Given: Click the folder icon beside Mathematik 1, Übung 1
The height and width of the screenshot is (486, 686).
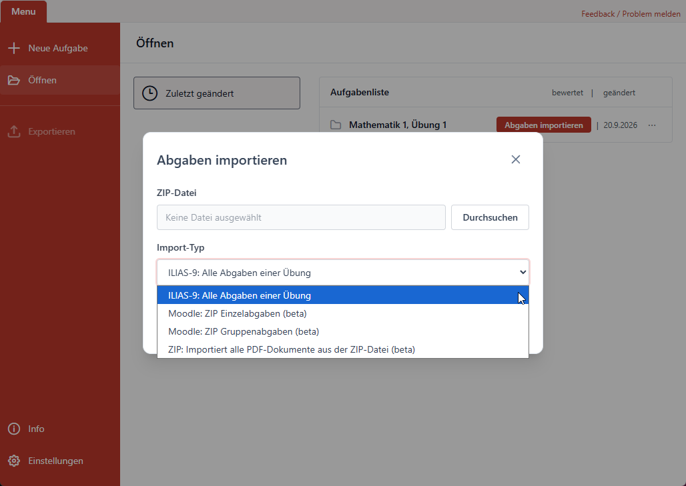Looking at the screenshot, I should (x=336, y=125).
